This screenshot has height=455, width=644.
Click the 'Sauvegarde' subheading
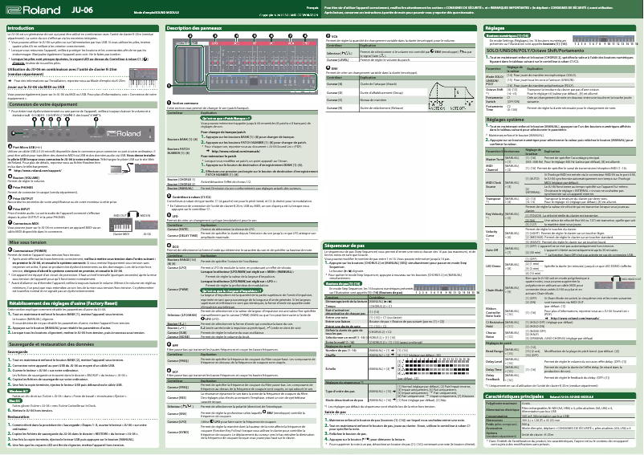18,351
